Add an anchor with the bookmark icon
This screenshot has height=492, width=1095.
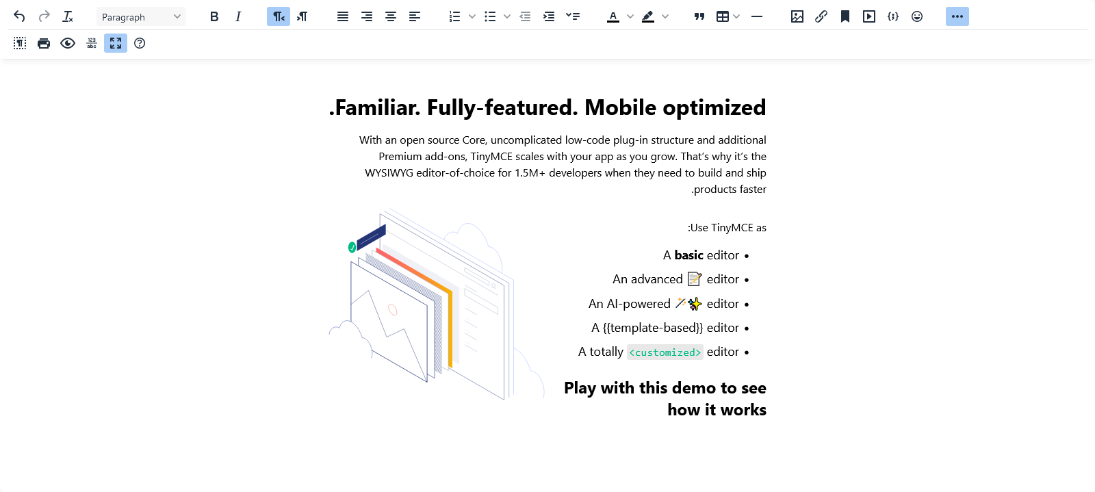(845, 16)
